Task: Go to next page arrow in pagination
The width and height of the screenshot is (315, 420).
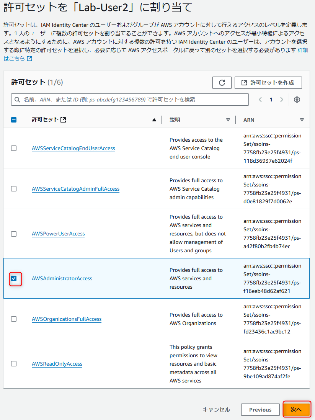Action: pyautogui.click(x=282, y=100)
